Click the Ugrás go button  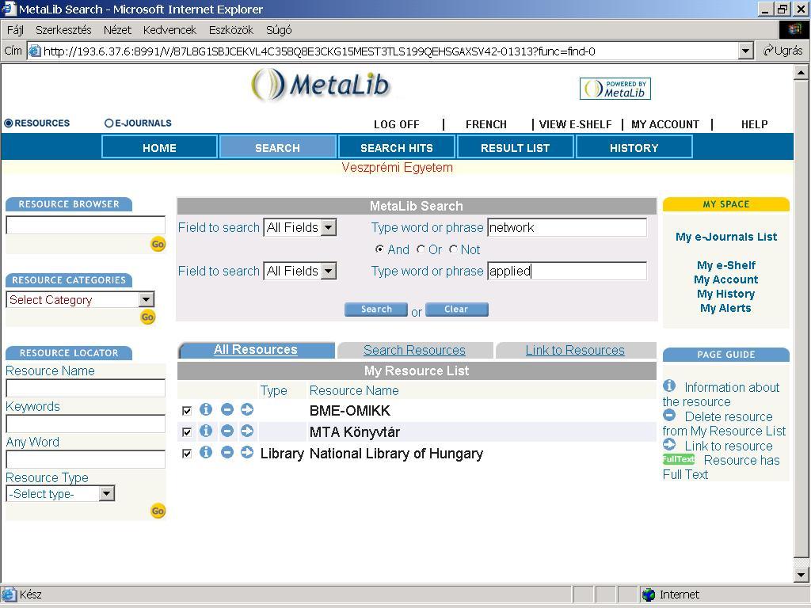[783, 51]
